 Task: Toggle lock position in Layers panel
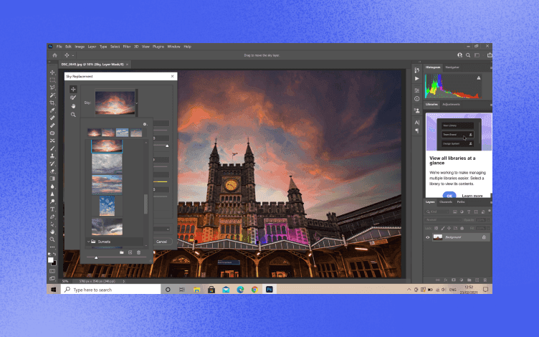[x=449, y=228]
